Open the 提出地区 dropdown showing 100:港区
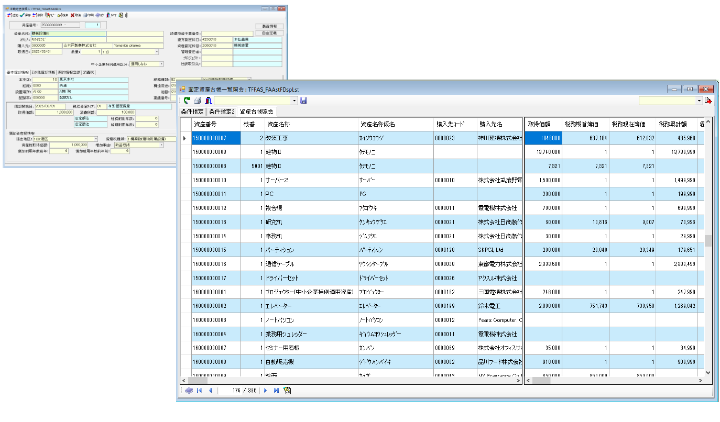 click(96, 139)
